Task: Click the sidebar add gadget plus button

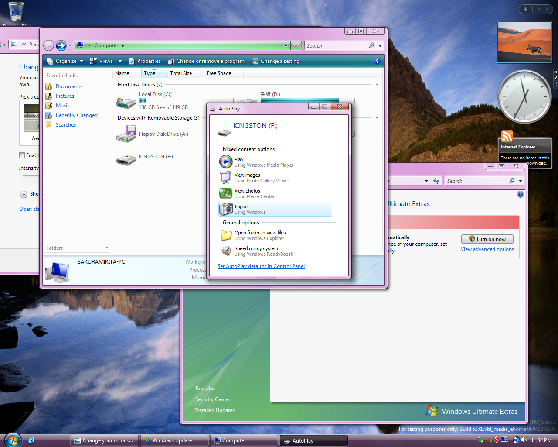Action: point(525,9)
